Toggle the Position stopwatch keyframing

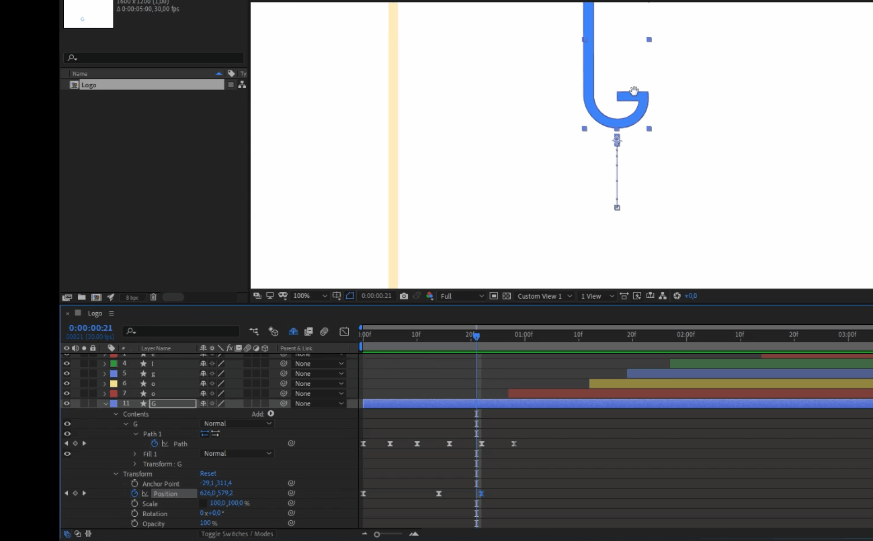(134, 493)
